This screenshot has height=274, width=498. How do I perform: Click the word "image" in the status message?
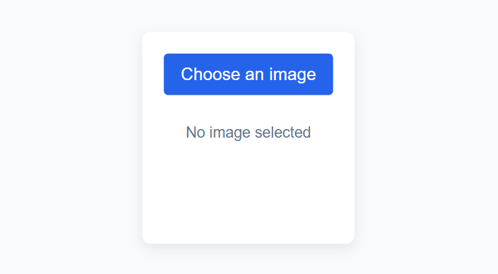click(231, 132)
